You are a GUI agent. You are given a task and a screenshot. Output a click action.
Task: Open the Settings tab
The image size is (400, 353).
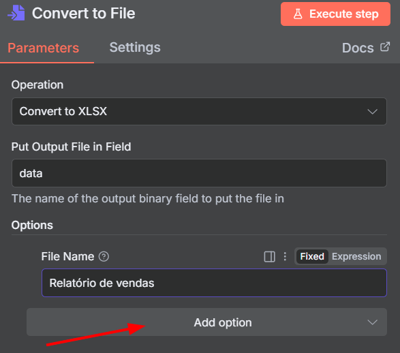(x=135, y=48)
